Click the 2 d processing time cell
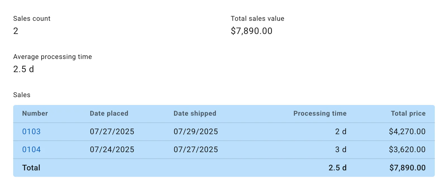Screen dimensions: 448x192 click(341, 131)
